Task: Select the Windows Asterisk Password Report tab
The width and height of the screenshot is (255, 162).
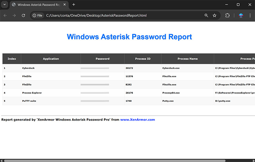Action: tap(39, 5)
